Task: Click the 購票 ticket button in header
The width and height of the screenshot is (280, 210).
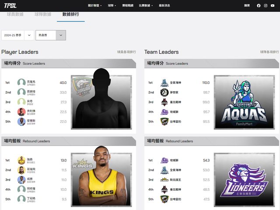Action: [247, 6]
